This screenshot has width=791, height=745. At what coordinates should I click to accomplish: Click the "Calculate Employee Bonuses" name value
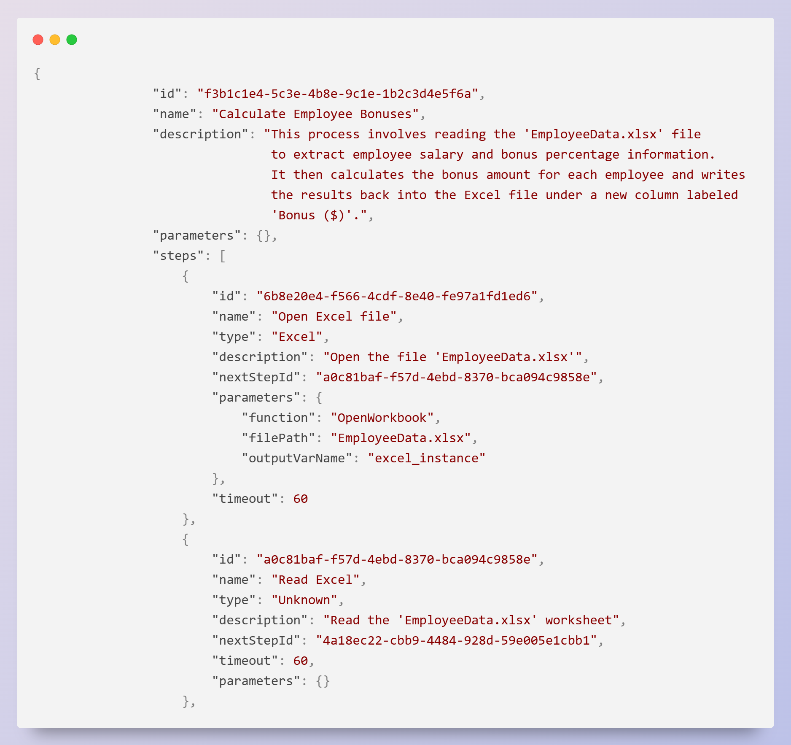tap(315, 114)
